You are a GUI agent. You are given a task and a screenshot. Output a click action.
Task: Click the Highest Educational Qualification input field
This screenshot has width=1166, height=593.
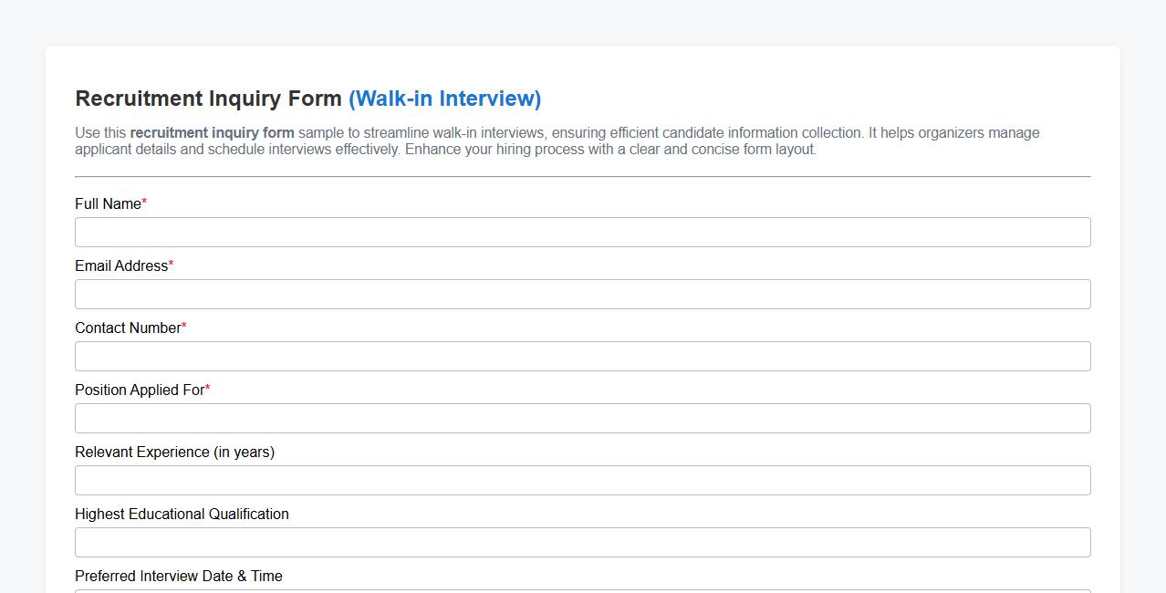[583, 542]
